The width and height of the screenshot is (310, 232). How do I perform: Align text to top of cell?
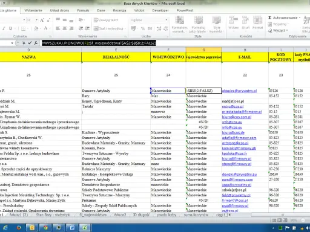(58, 20)
